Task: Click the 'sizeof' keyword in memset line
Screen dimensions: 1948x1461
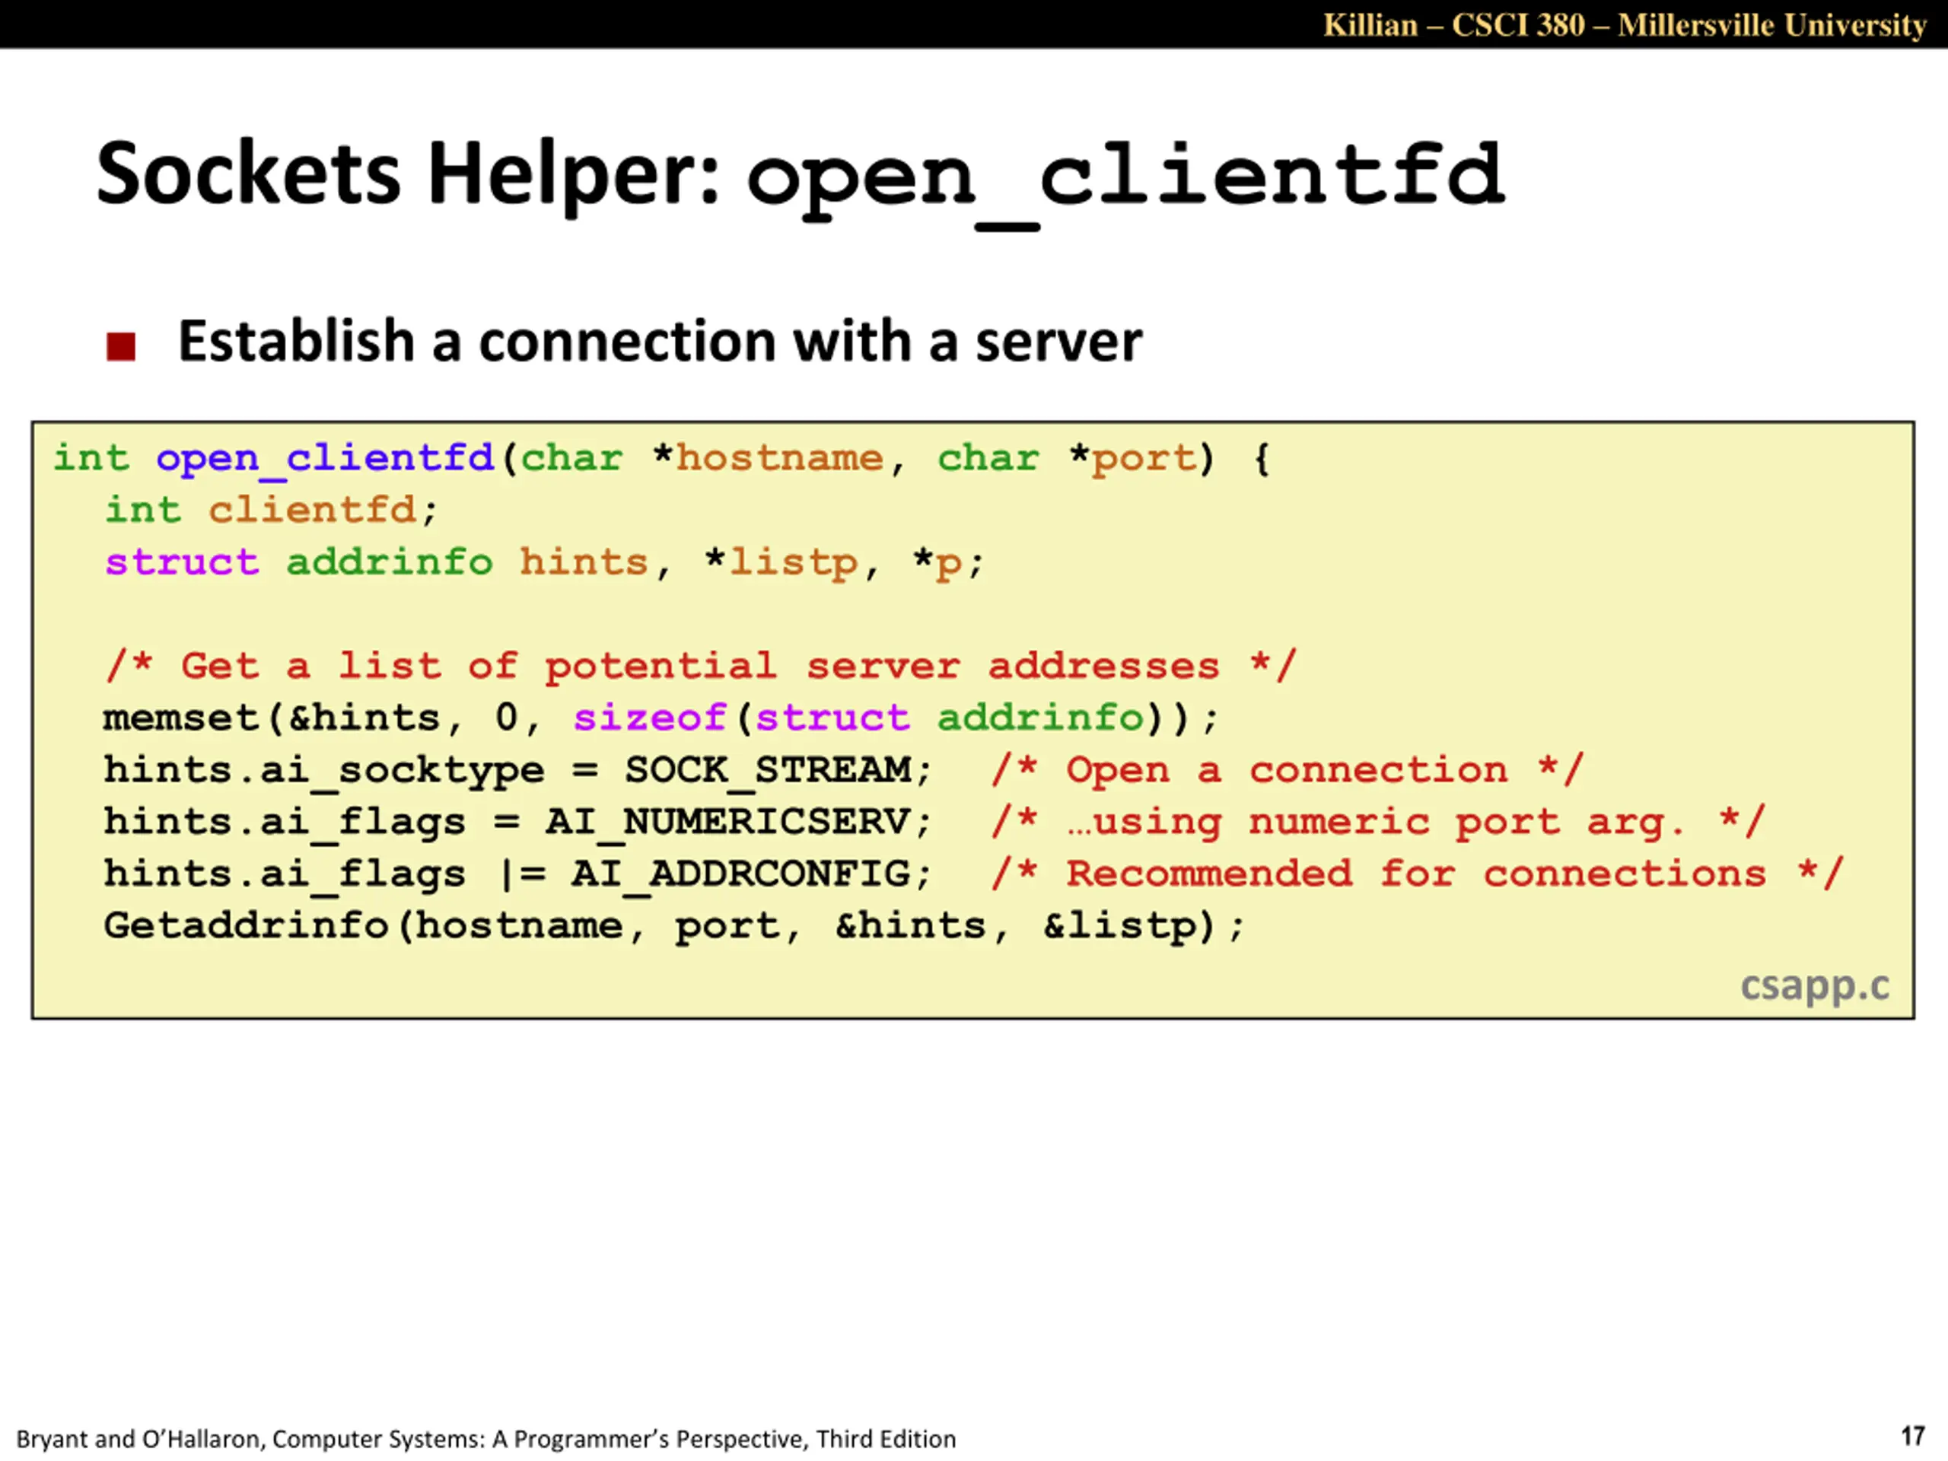Action: coord(650,718)
